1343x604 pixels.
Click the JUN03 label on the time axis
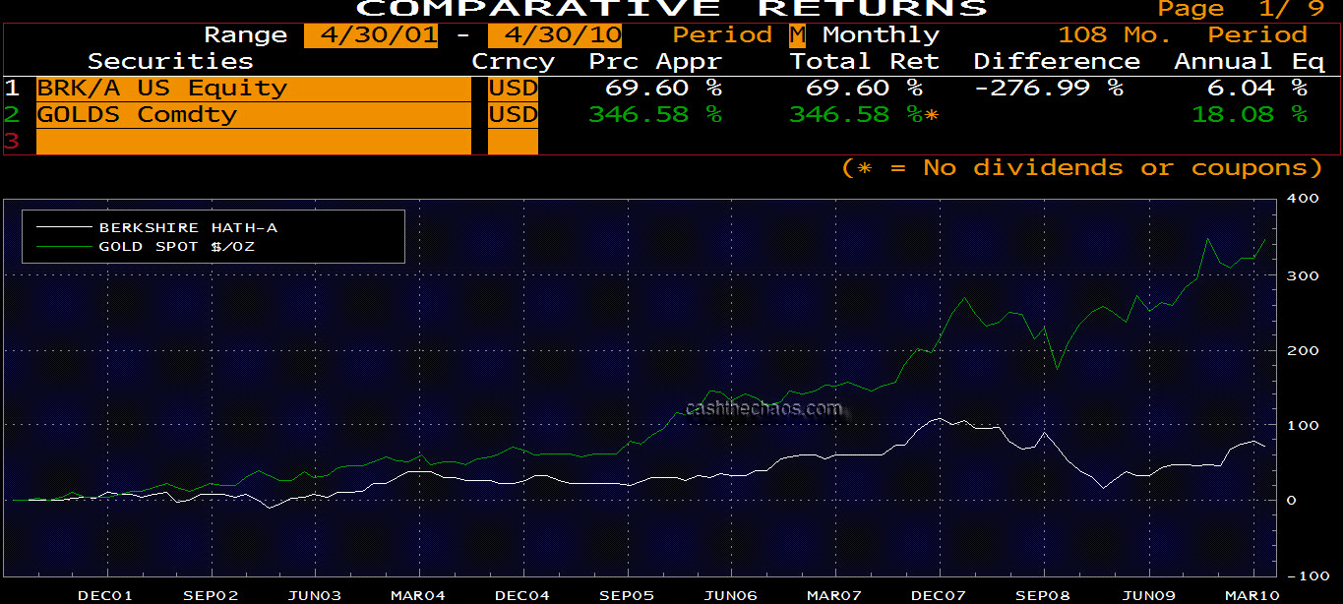coord(315,595)
